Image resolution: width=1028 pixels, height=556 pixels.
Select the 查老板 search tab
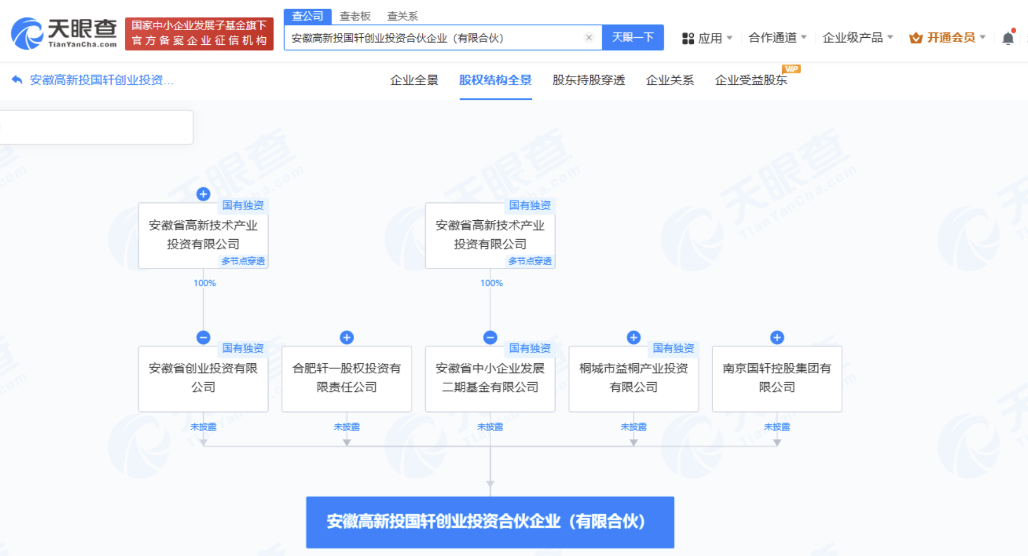click(355, 16)
